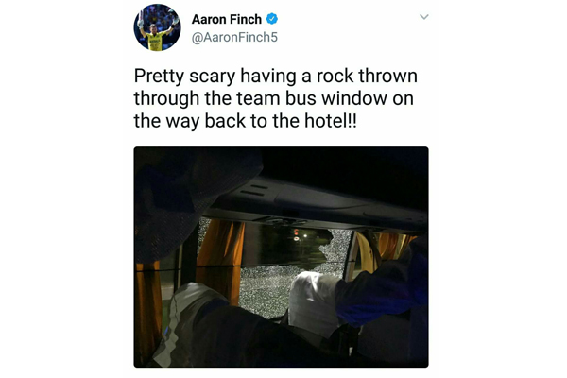The height and width of the screenshot is (378, 567).
Task: Visit the @AaronFinch5 handle link
Action: point(234,37)
